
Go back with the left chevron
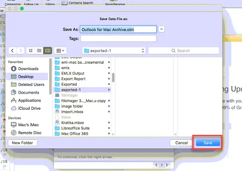(12, 51)
